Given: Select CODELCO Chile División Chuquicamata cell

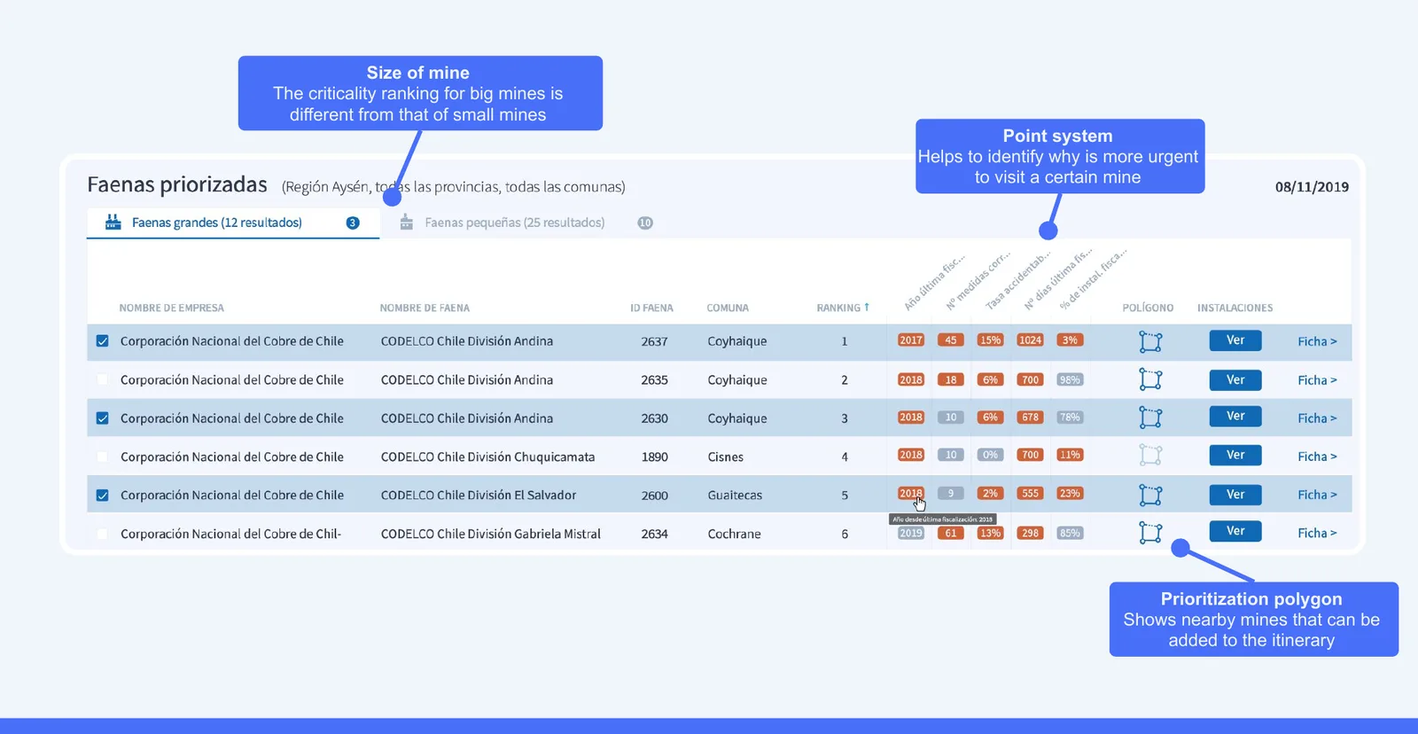Looking at the screenshot, I should point(487,457).
